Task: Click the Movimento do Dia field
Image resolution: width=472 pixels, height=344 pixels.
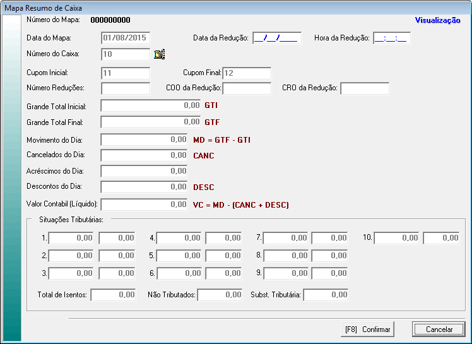Action: pos(144,139)
